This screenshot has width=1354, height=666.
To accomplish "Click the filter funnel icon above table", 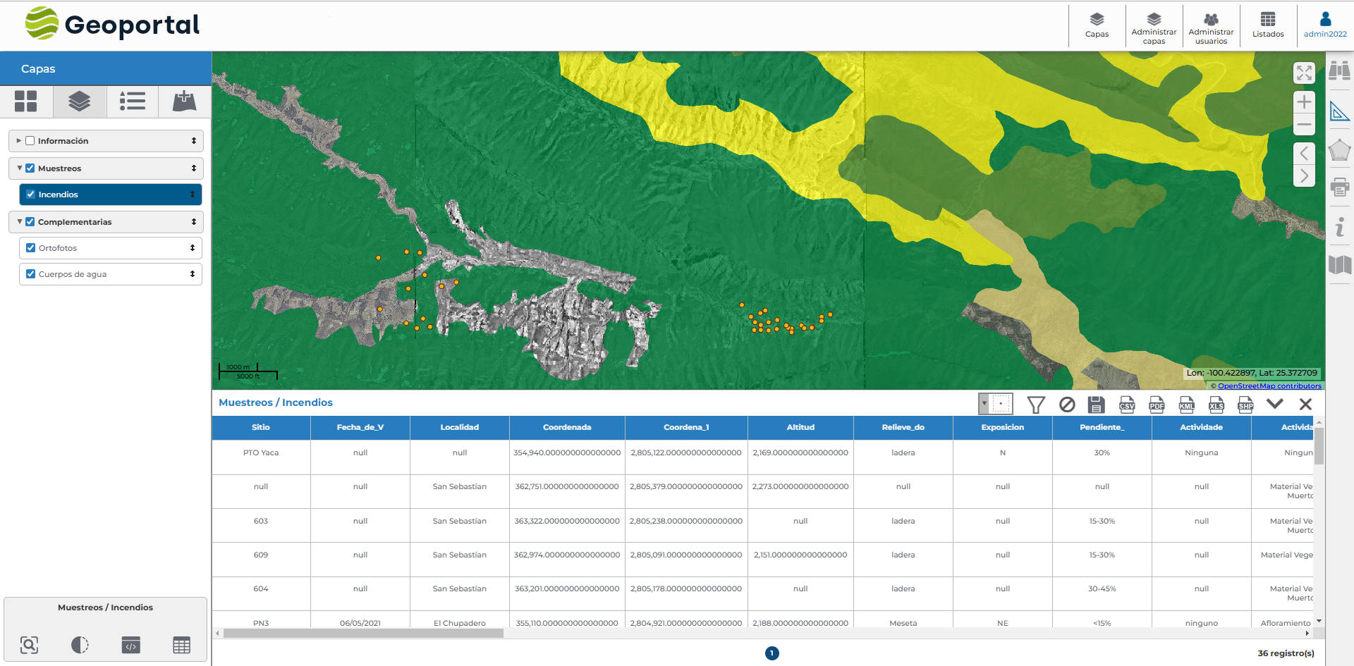I will [1035, 405].
